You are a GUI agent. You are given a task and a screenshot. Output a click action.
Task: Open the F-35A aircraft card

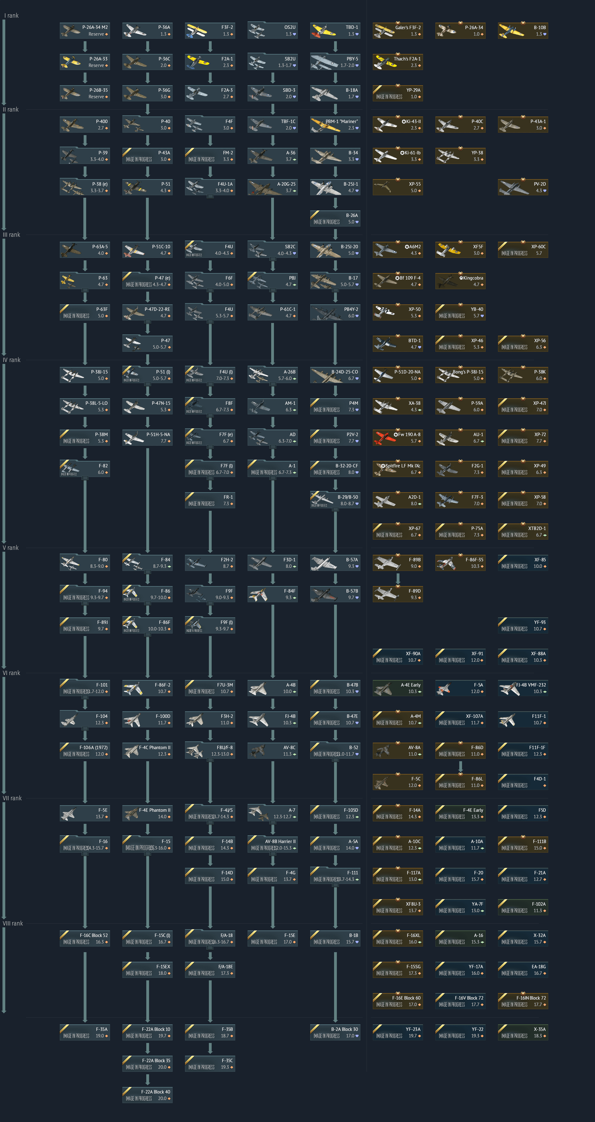85,1032
